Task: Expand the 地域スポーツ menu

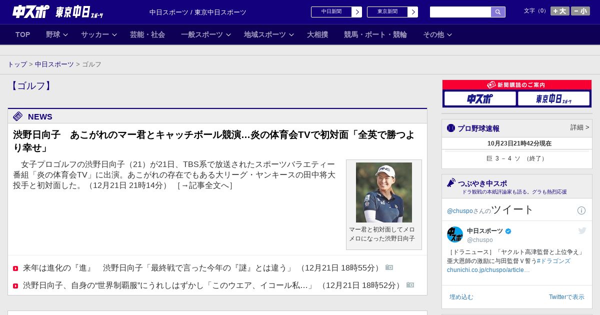Action: tap(269, 34)
